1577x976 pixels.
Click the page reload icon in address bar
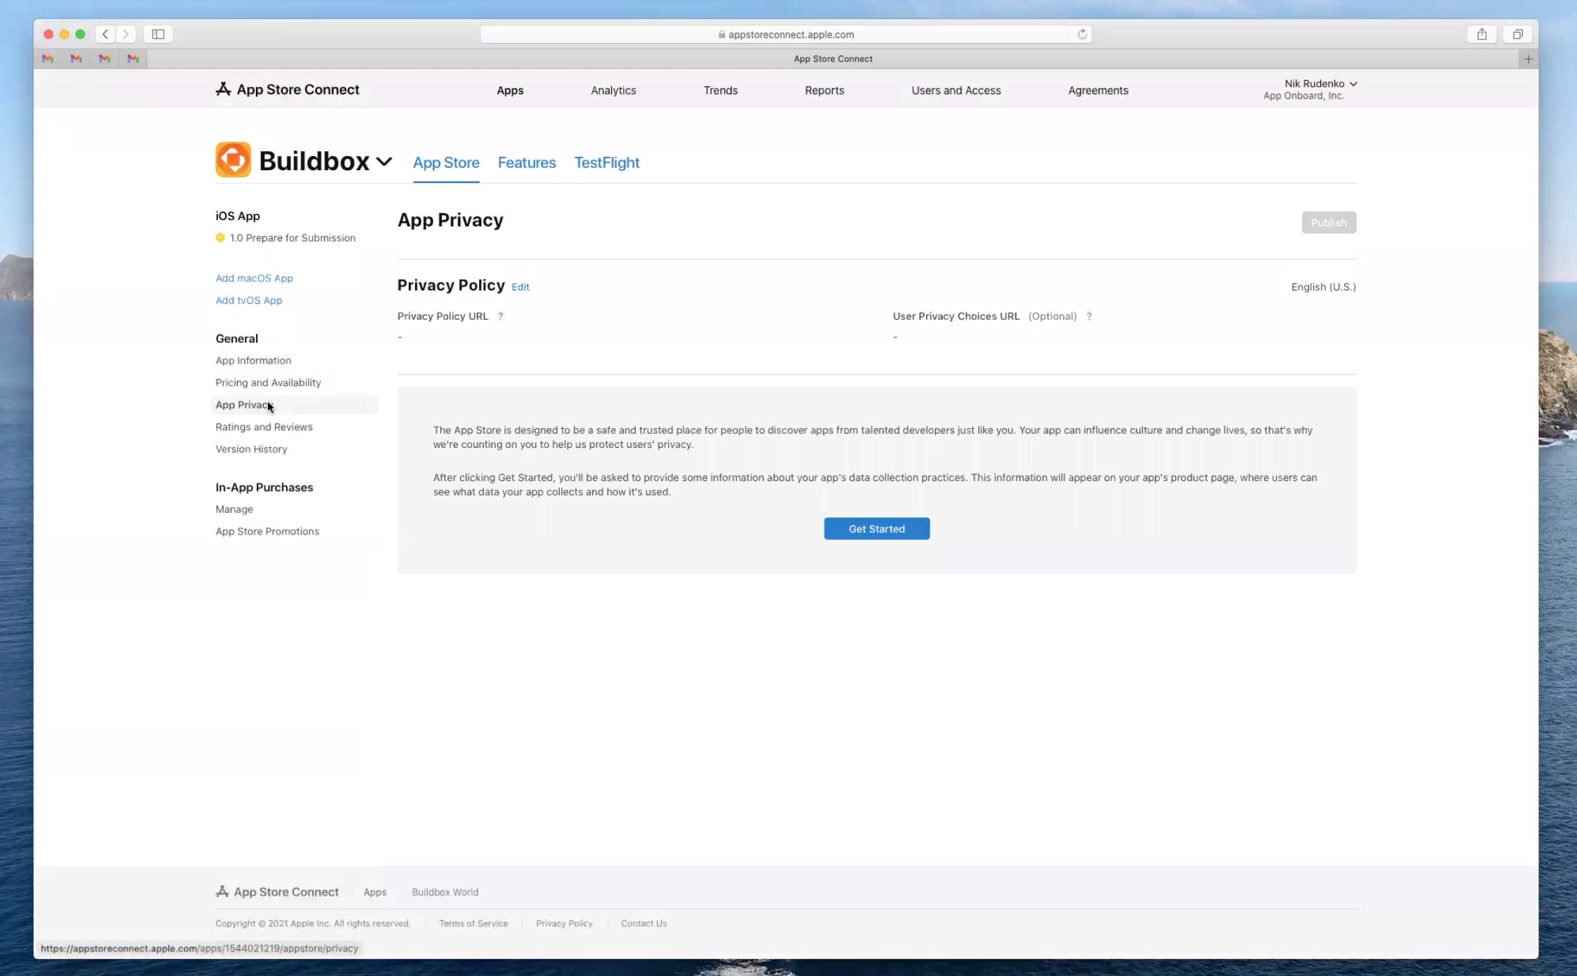point(1082,34)
